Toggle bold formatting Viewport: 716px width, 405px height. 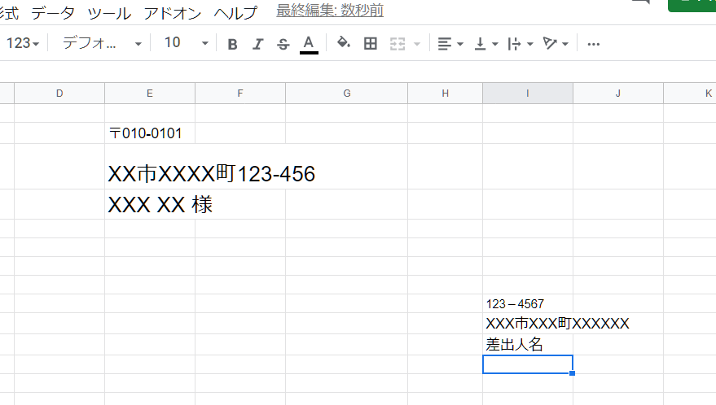pos(232,44)
